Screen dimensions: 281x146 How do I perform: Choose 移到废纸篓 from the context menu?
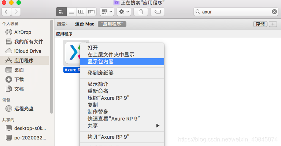122,73
